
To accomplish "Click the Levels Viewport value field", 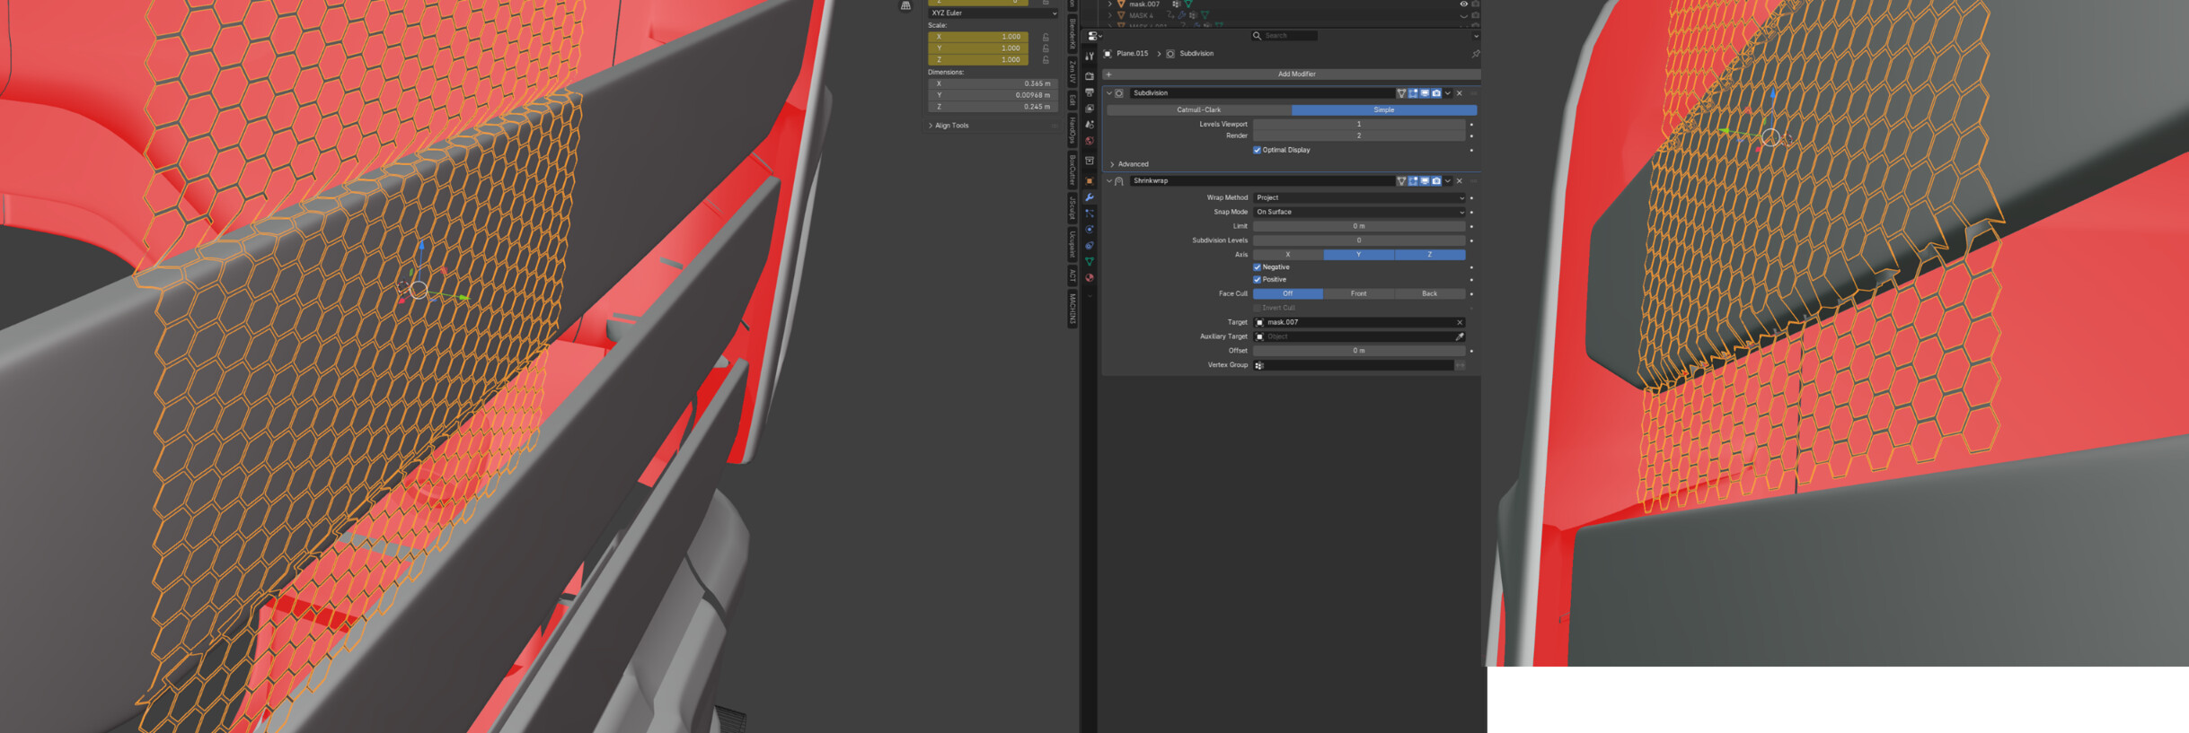I will point(1359,125).
